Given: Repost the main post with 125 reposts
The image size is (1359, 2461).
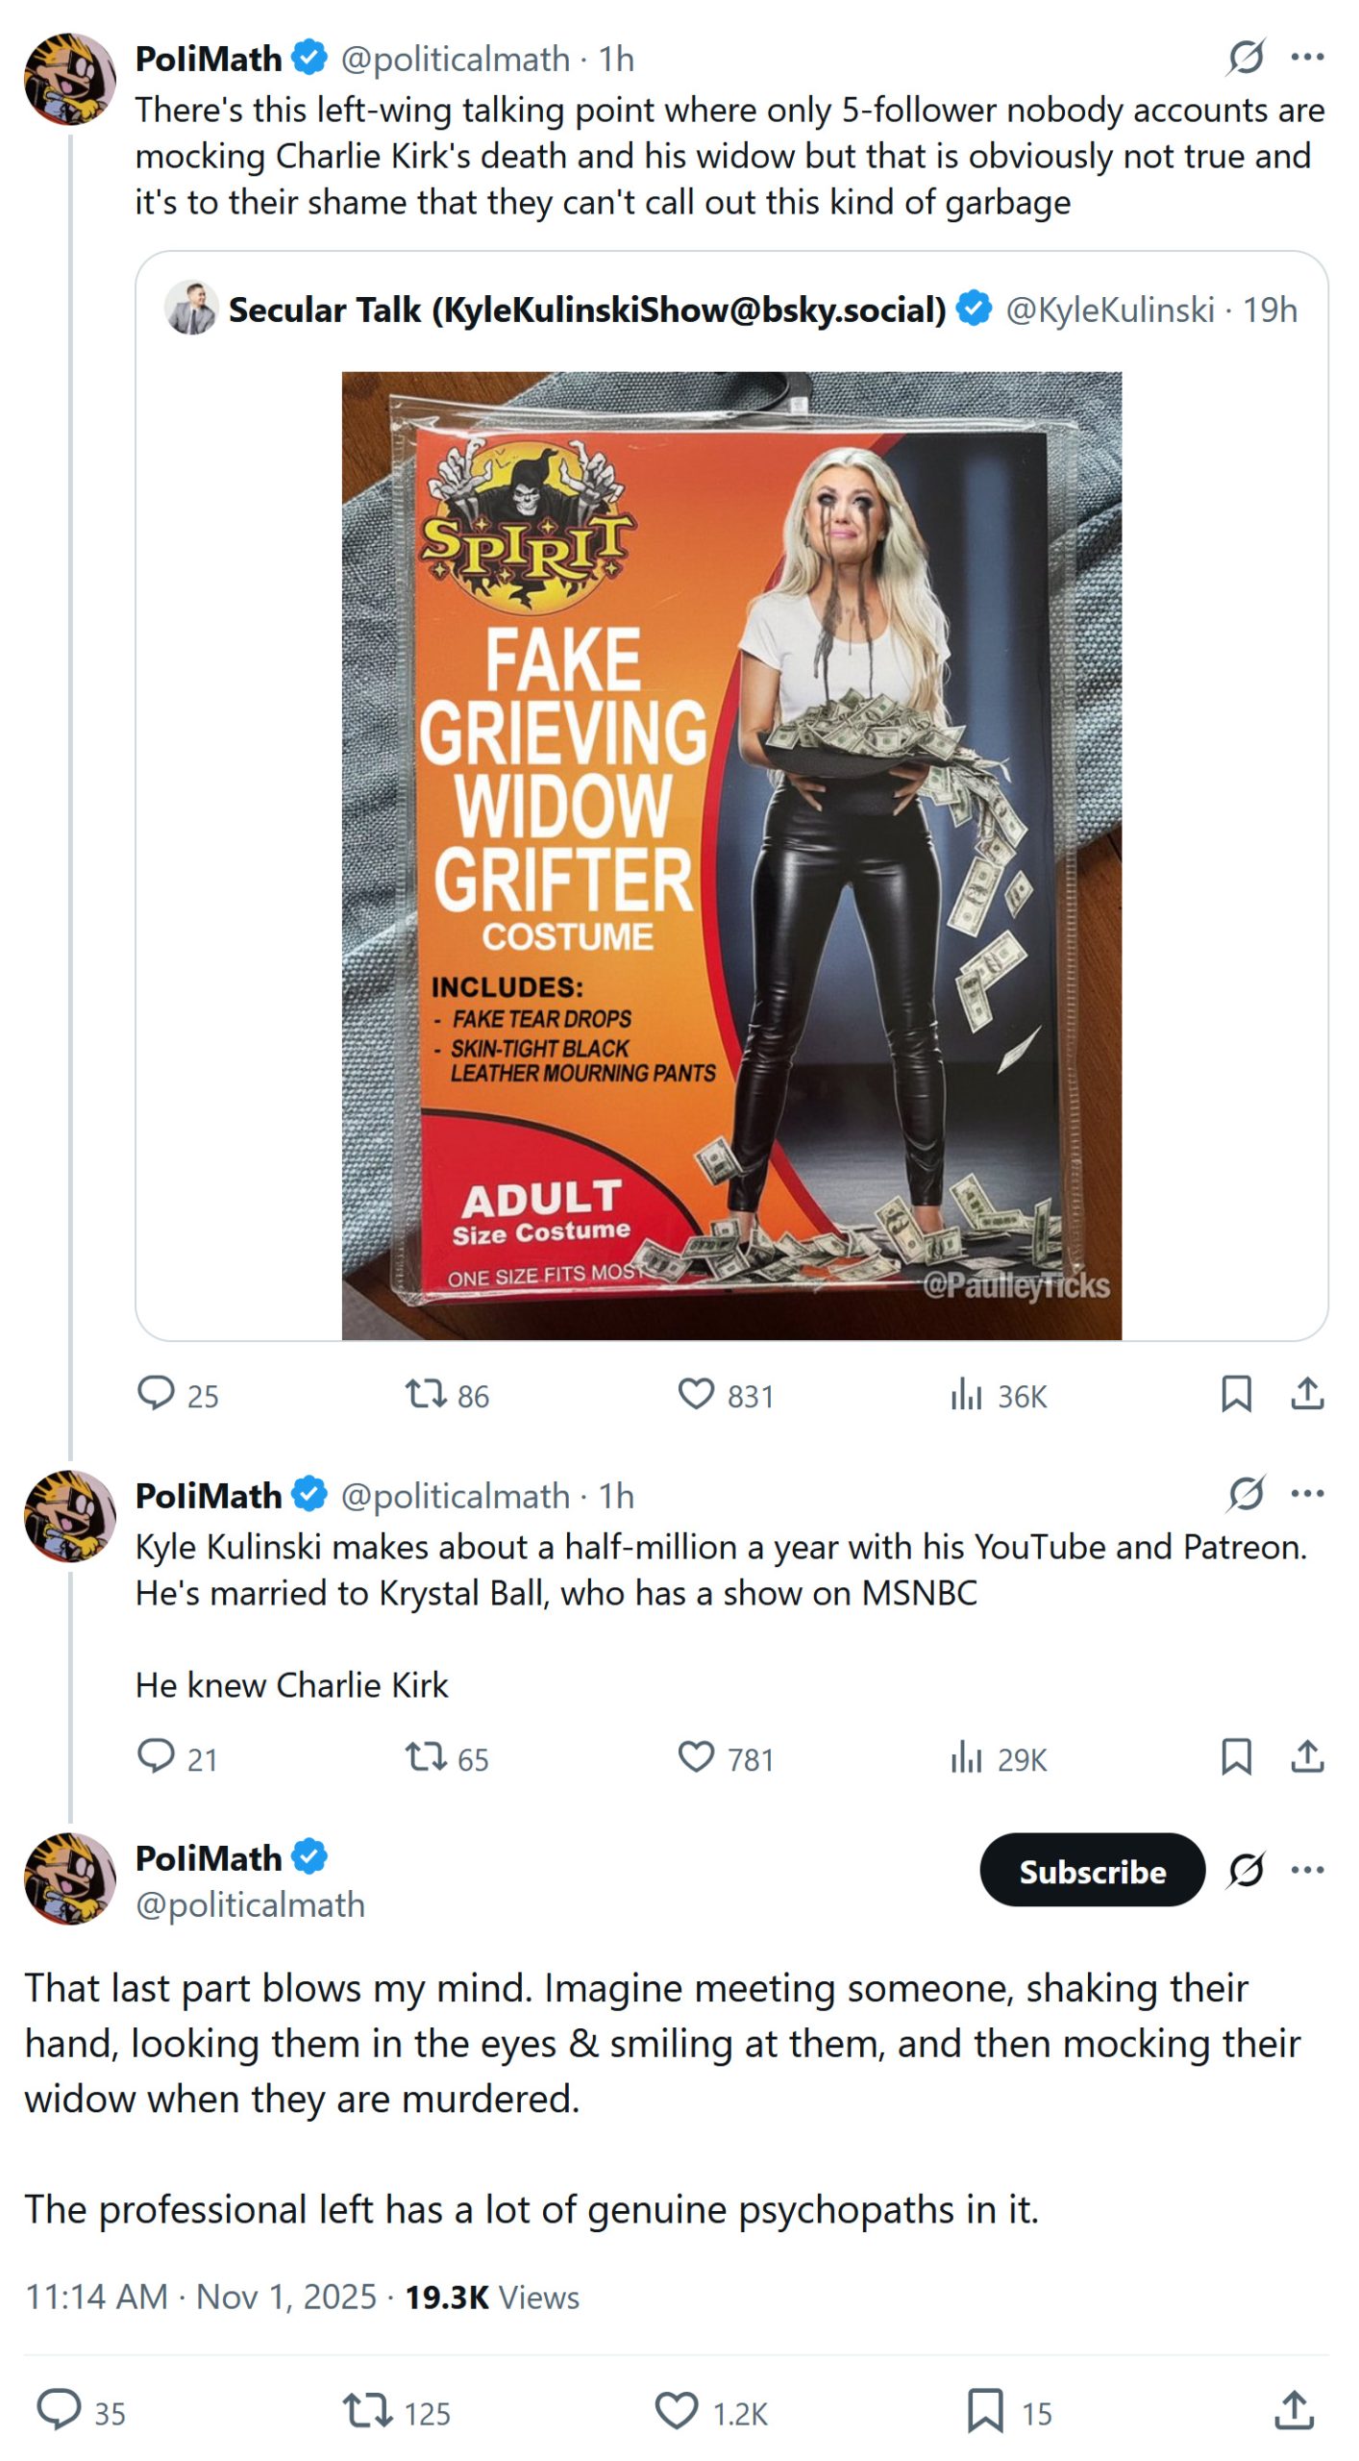Looking at the screenshot, I should pyautogui.click(x=367, y=2411).
